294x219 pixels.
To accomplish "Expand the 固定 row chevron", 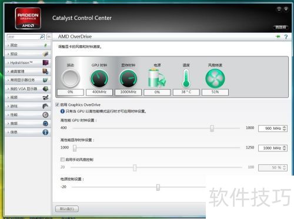I will pos(8,45).
